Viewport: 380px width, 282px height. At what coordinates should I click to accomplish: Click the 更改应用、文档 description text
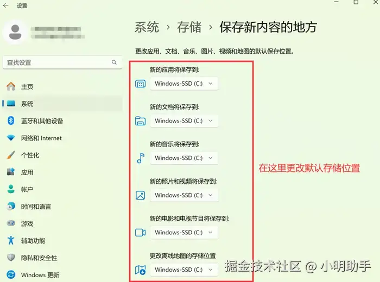click(215, 52)
